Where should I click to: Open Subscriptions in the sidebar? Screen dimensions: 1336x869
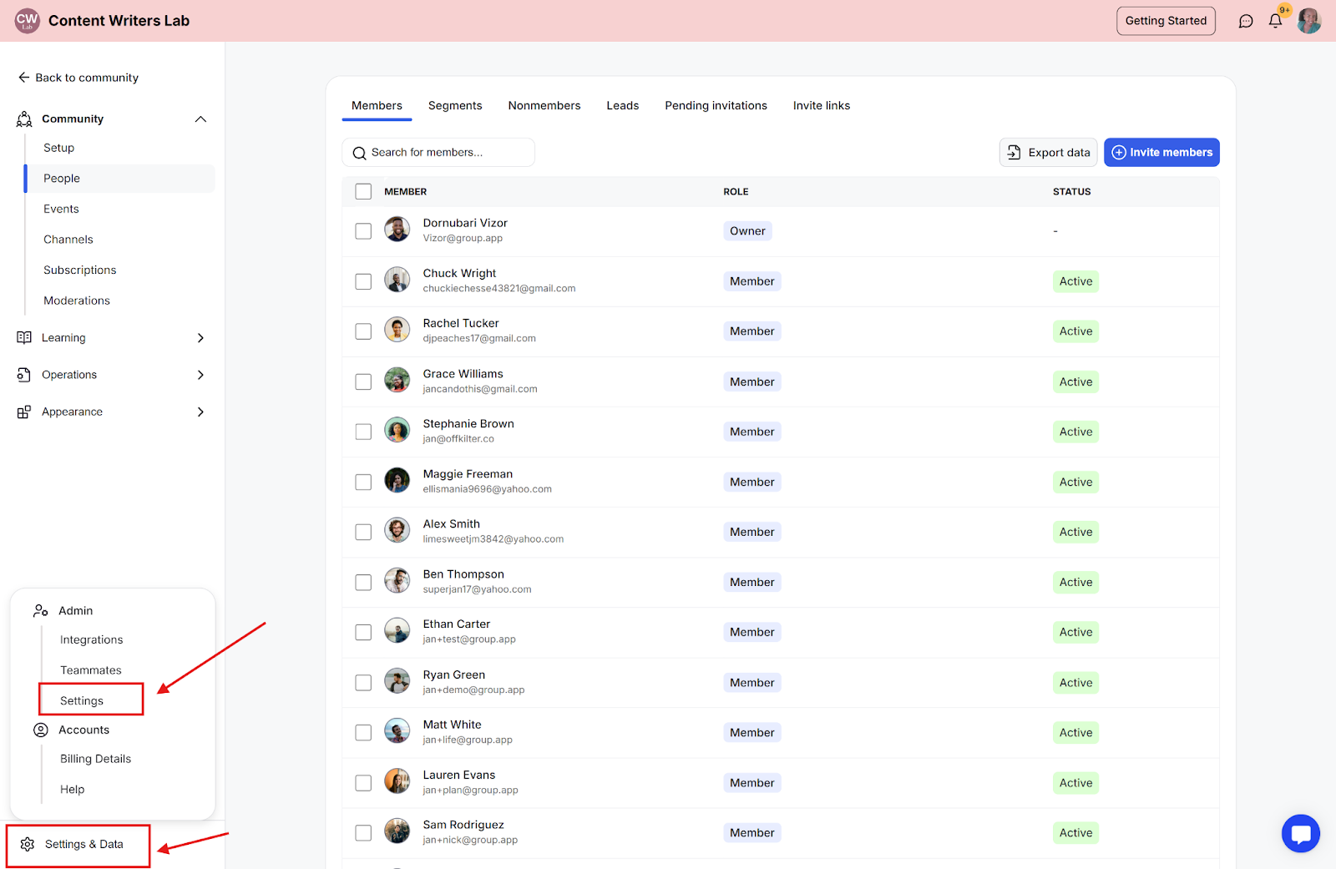pos(80,270)
